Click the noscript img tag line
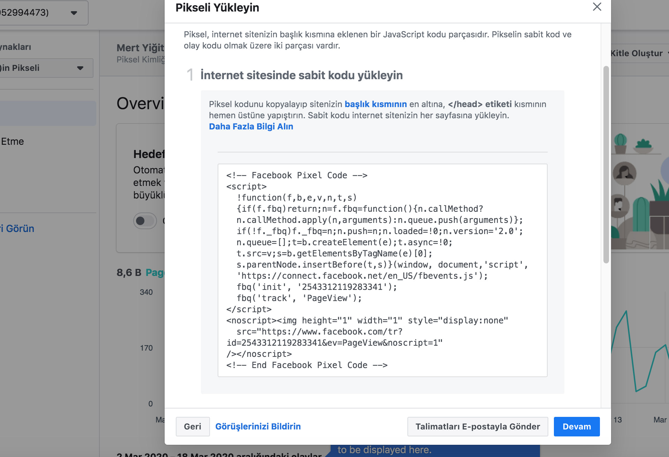This screenshot has height=457, width=669. point(367,320)
